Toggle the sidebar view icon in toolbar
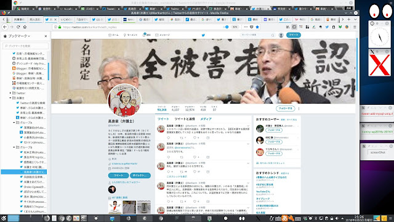This screenshot has width=394, height=222. (x=294, y=27)
